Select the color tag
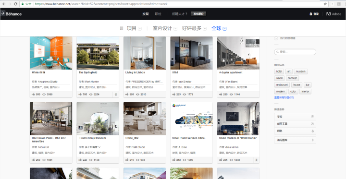The height and width of the screenshot is (179, 346). [293, 92]
